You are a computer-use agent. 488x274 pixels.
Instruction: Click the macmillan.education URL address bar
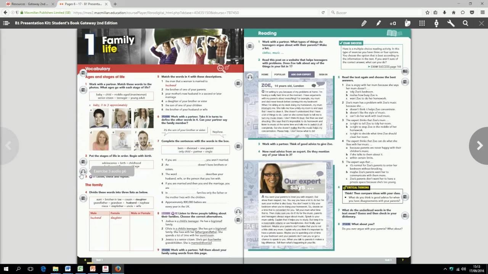[x=194, y=13]
